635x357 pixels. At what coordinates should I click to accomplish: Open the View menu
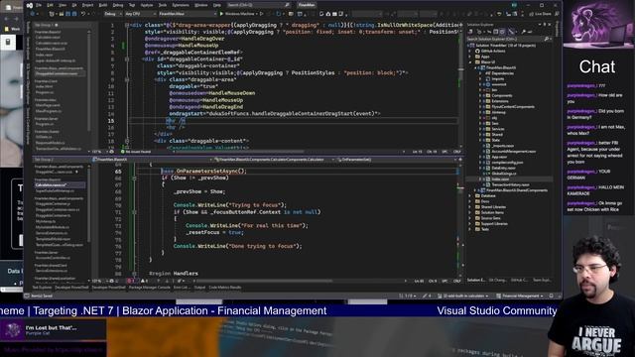(x=63, y=5)
